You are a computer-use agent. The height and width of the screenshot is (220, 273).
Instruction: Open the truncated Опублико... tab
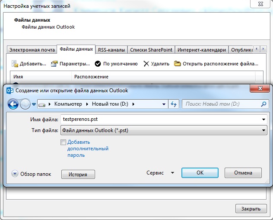click(241, 50)
